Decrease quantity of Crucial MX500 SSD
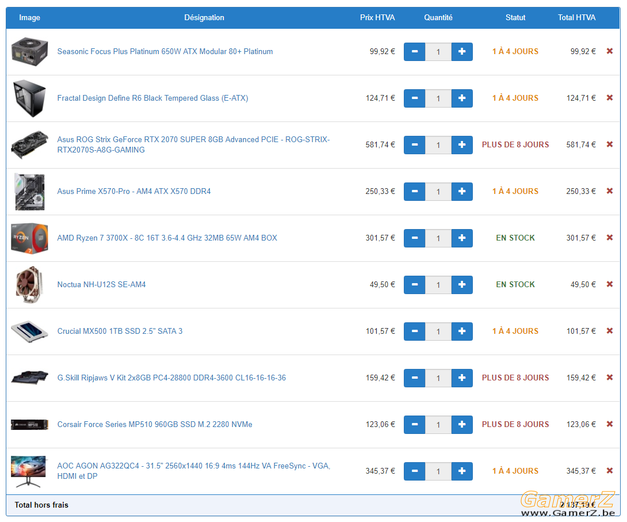Image resolution: width=627 pixels, height=522 pixels. tap(415, 331)
